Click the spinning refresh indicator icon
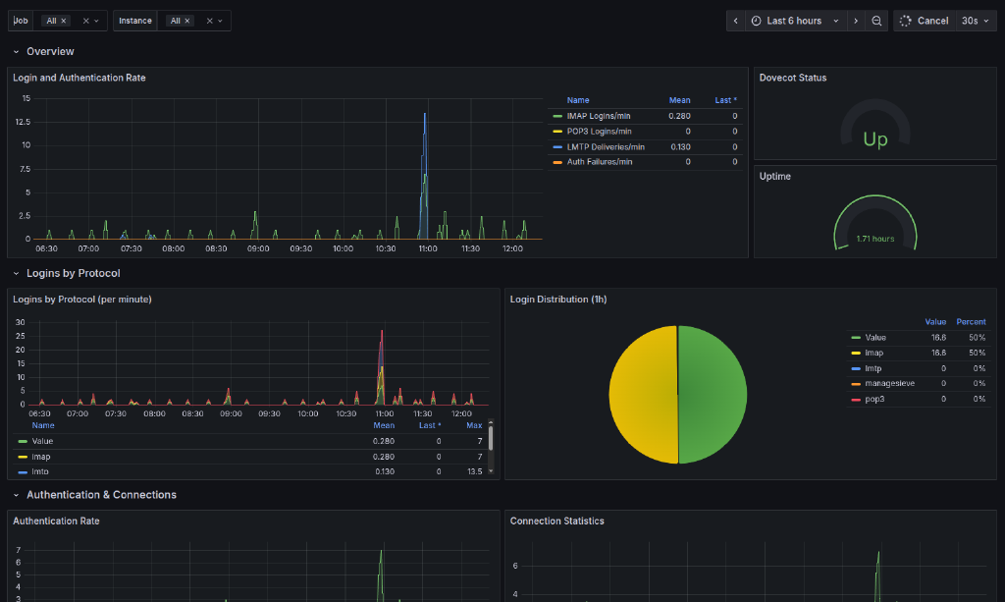Screen dimensions: 1005x602 [906, 21]
